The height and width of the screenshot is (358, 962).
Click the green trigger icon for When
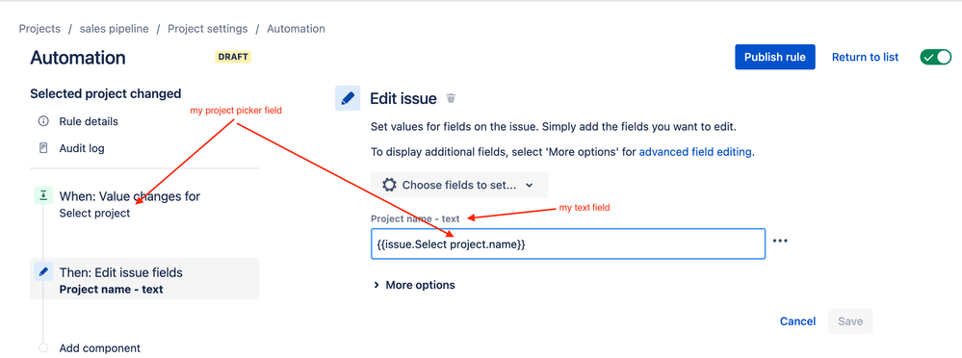point(43,195)
